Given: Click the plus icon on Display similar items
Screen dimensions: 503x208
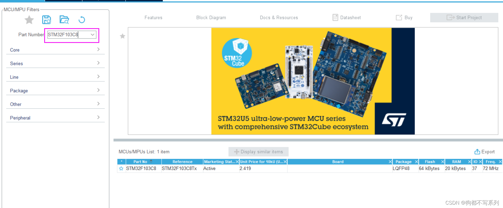Looking at the screenshot, I should pos(237,152).
